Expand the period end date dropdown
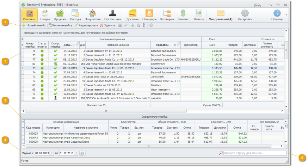 [x=76, y=153]
